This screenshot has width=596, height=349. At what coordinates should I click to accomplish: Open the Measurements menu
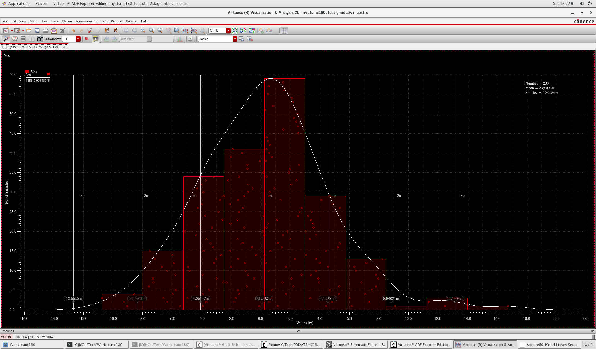pos(86,21)
